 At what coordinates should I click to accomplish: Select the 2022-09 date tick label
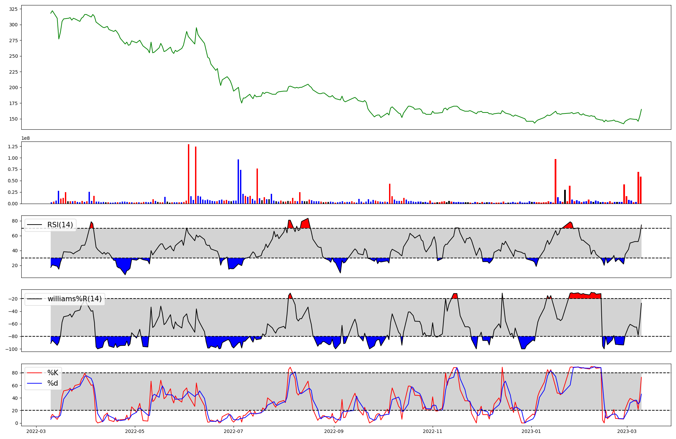pyautogui.click(x=334, y=431)
